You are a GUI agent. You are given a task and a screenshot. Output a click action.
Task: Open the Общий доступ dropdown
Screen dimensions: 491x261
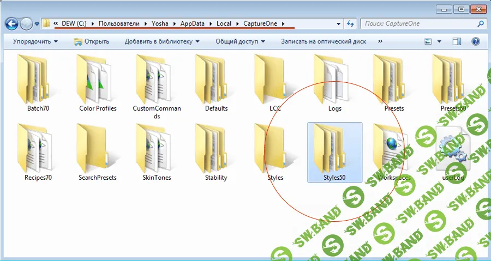(x=240, y=41)
